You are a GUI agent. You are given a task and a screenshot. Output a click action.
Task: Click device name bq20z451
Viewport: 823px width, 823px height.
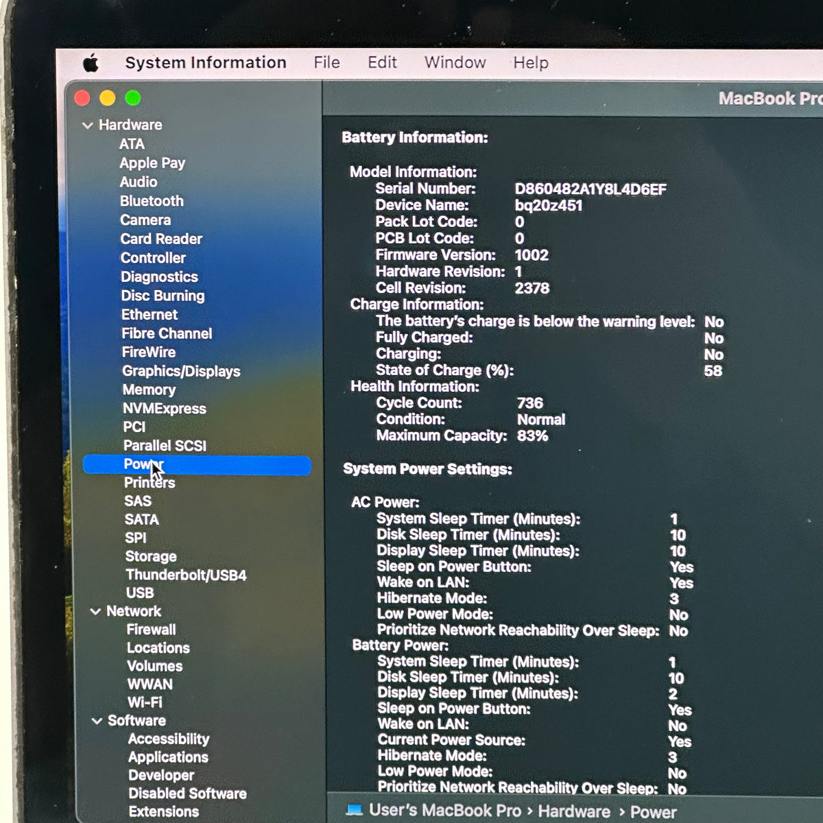[549, 206]
